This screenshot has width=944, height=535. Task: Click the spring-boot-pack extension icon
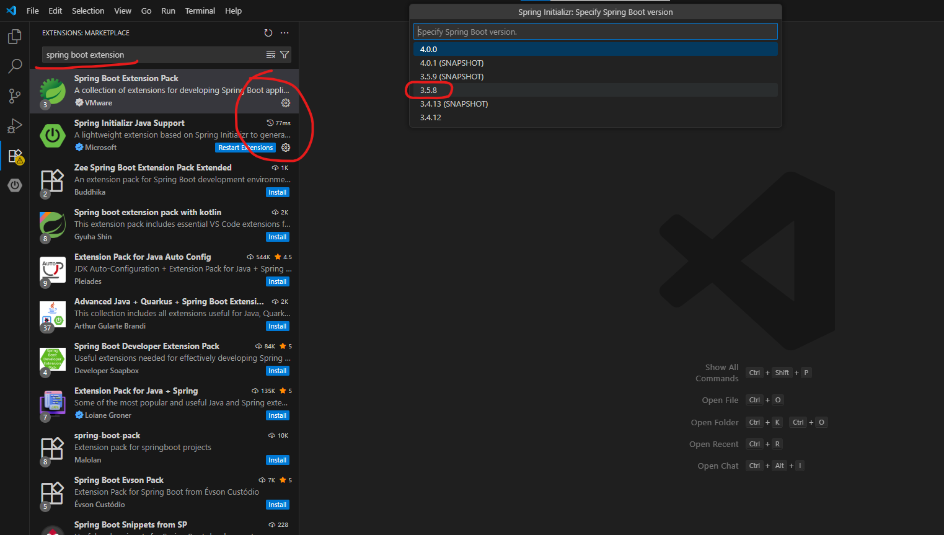pyautogui.click(x=53, y=448)
